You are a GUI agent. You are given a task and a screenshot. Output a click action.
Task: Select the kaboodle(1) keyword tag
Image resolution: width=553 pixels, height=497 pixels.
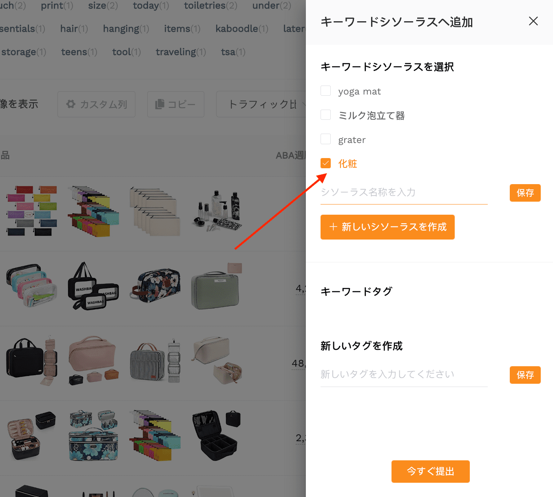[x=242, y=29]
